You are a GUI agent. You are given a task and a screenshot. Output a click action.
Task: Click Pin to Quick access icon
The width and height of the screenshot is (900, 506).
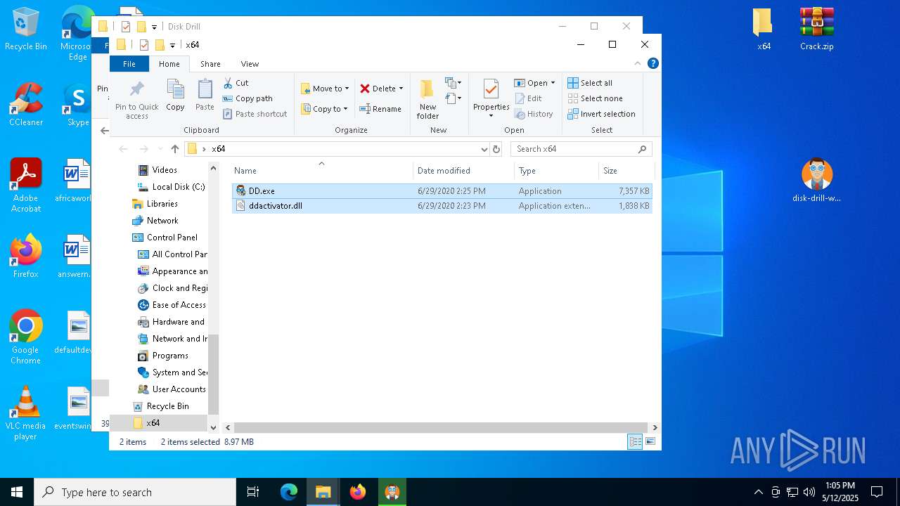(x=137, y=98)
